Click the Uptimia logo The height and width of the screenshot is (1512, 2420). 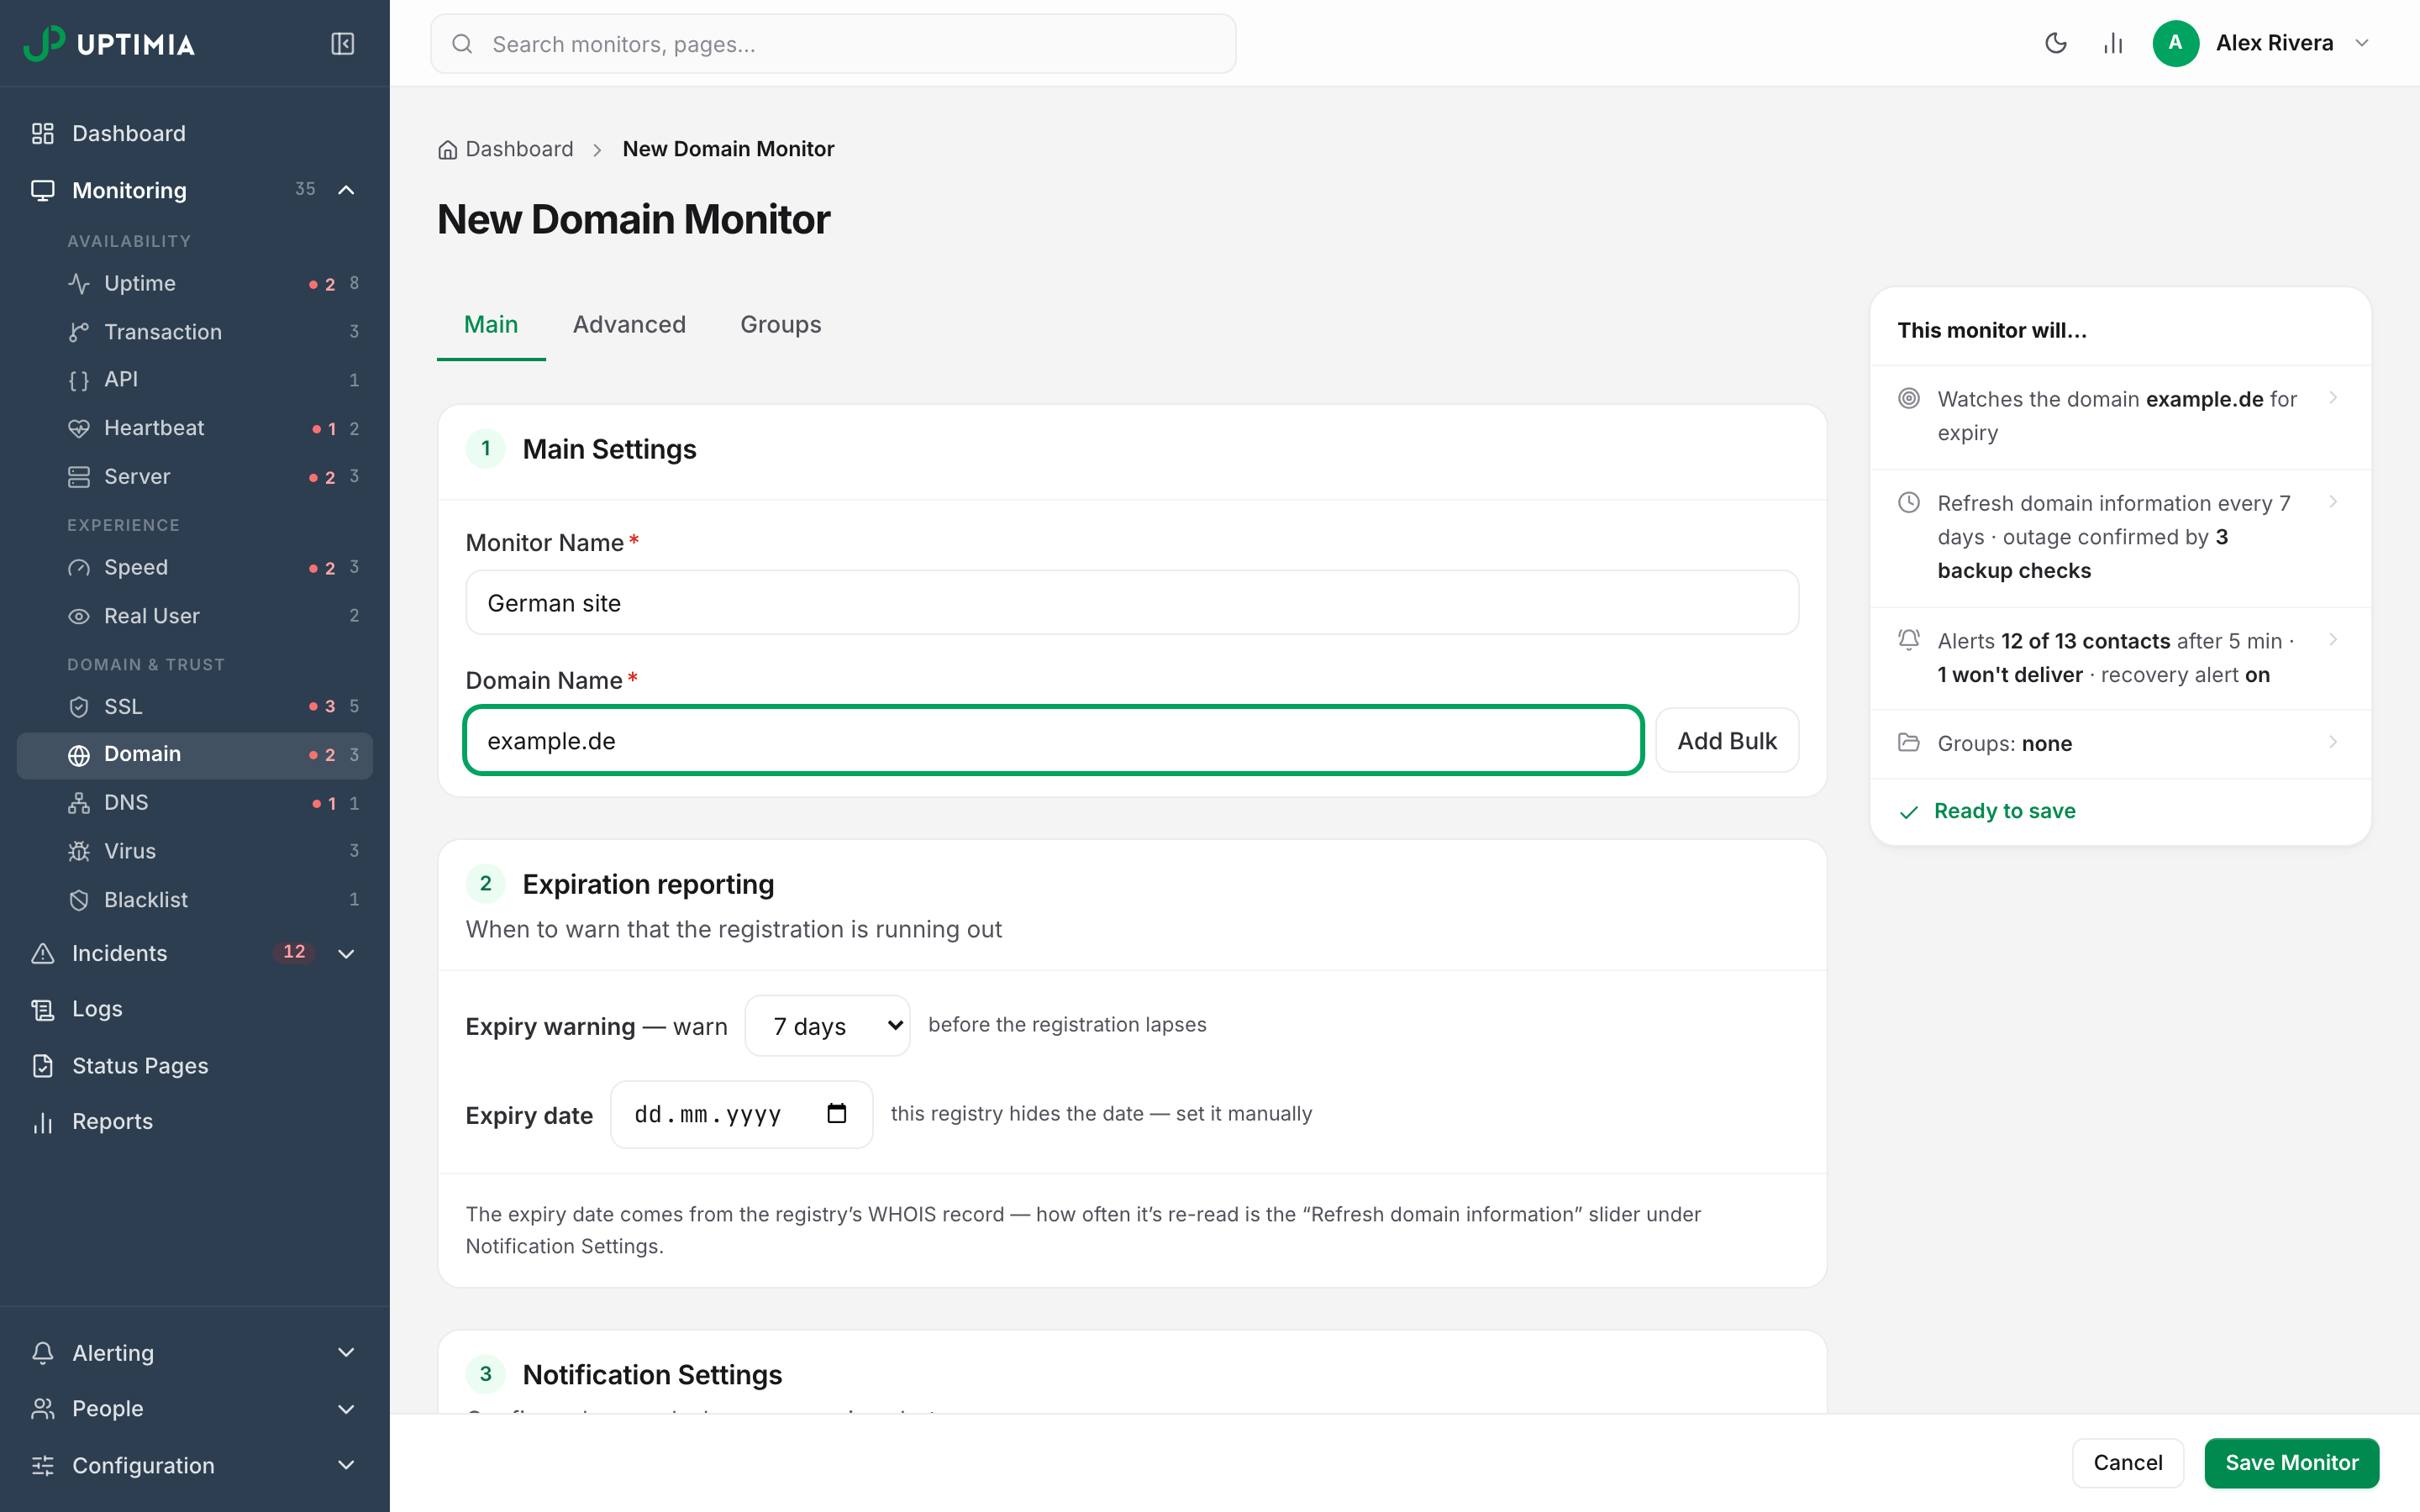click(x=109, y=44)
